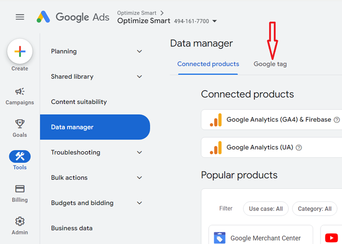
Task: Open the Use case: All filter
Action: coord(266,209)
